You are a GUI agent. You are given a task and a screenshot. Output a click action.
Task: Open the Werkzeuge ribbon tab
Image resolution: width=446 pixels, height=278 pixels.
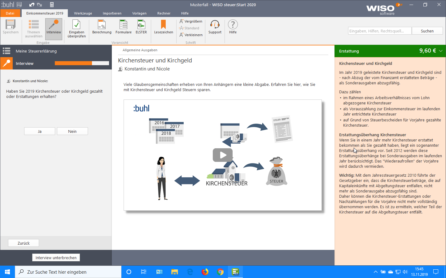click(83, 13)
